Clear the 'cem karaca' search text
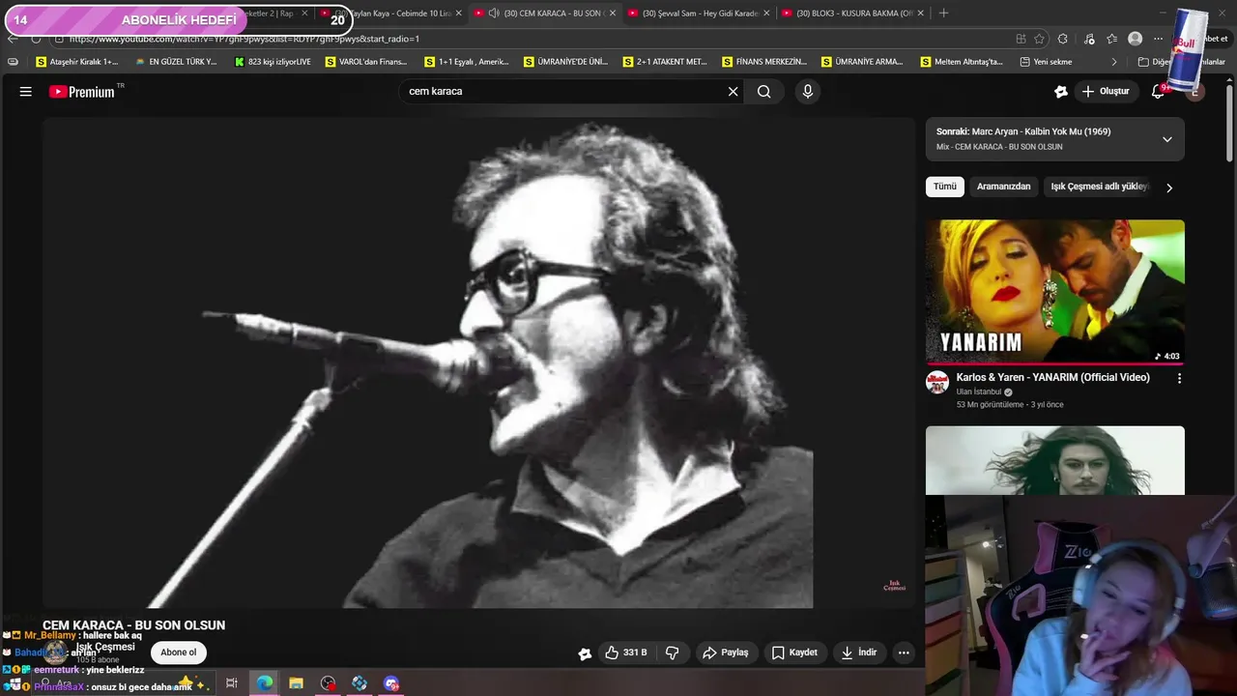Viewport: 1237px width, 696px height. tap(733, 92)
